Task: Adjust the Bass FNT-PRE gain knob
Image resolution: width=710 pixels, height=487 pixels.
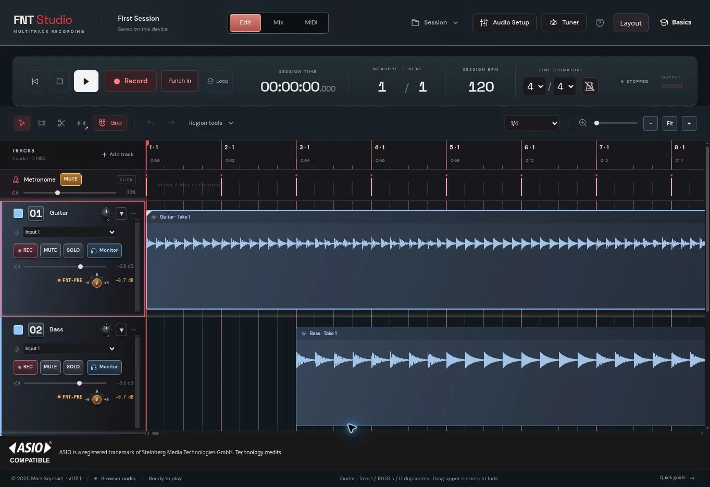Action: (x=97, y=399)
